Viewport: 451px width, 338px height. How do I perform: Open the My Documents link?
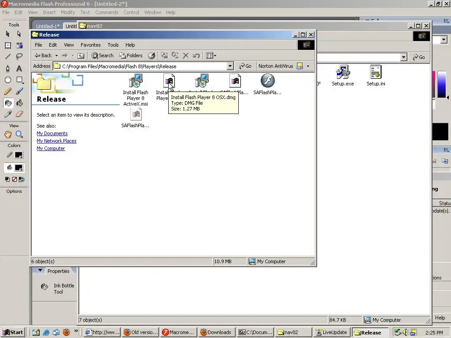pos(52,133)
